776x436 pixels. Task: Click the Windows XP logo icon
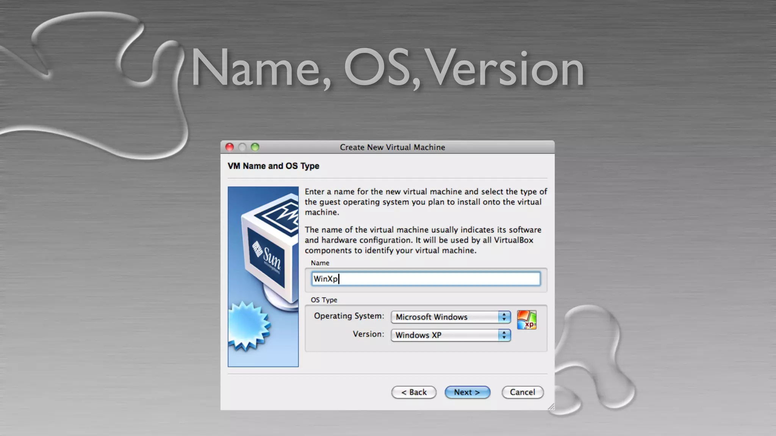coord(527,320)
